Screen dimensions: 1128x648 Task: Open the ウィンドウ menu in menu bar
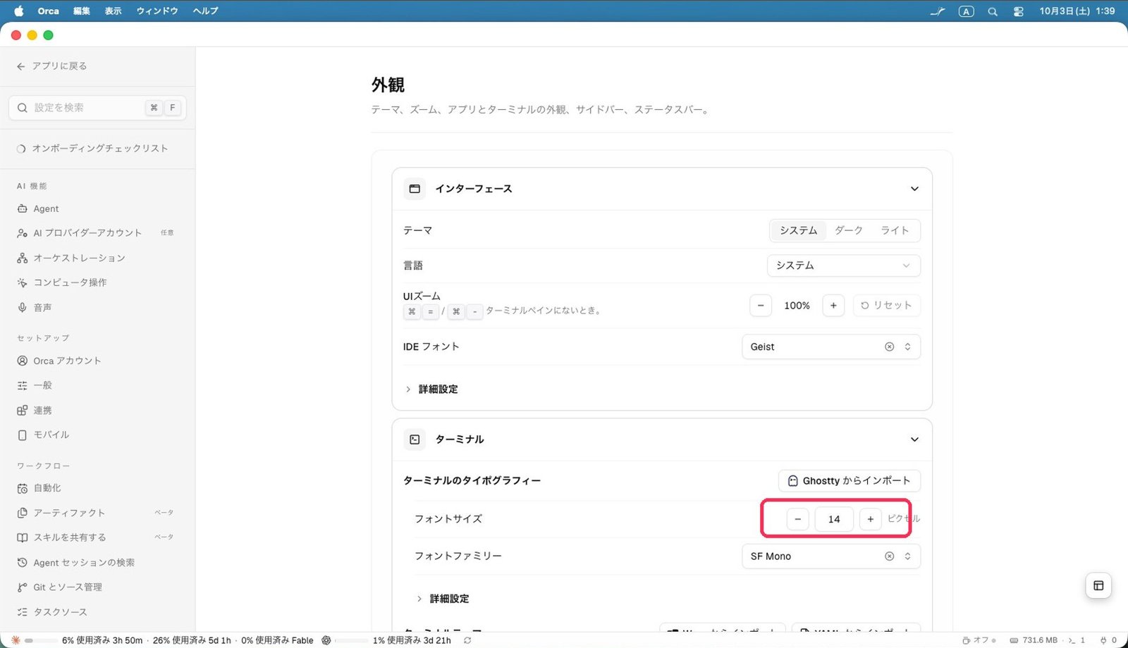pos(157,11)
